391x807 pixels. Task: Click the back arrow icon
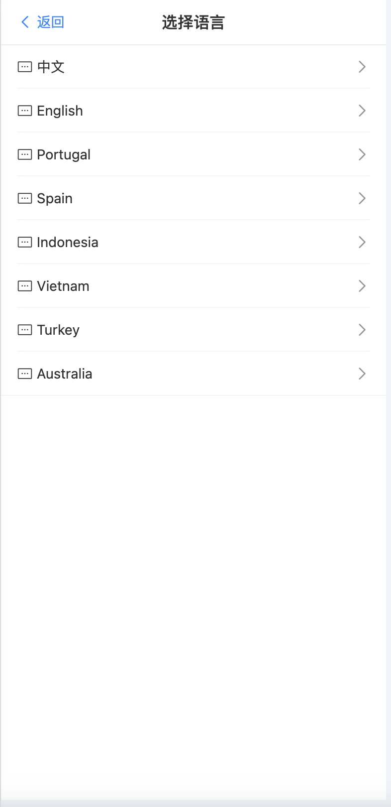coord(25,22)
